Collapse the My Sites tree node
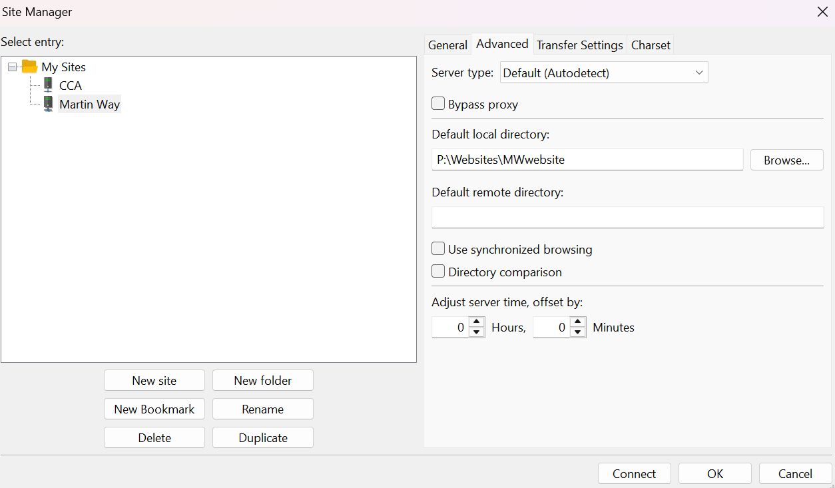 (x=12, y=67)
